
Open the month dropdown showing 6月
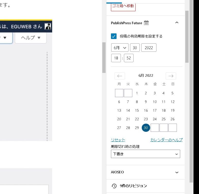120,48
